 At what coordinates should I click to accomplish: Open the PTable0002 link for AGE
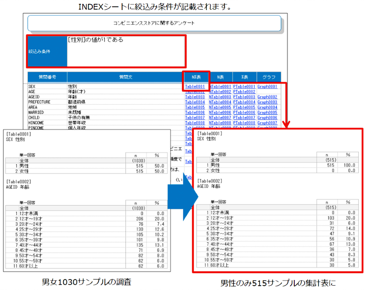[x=244, y=92]
